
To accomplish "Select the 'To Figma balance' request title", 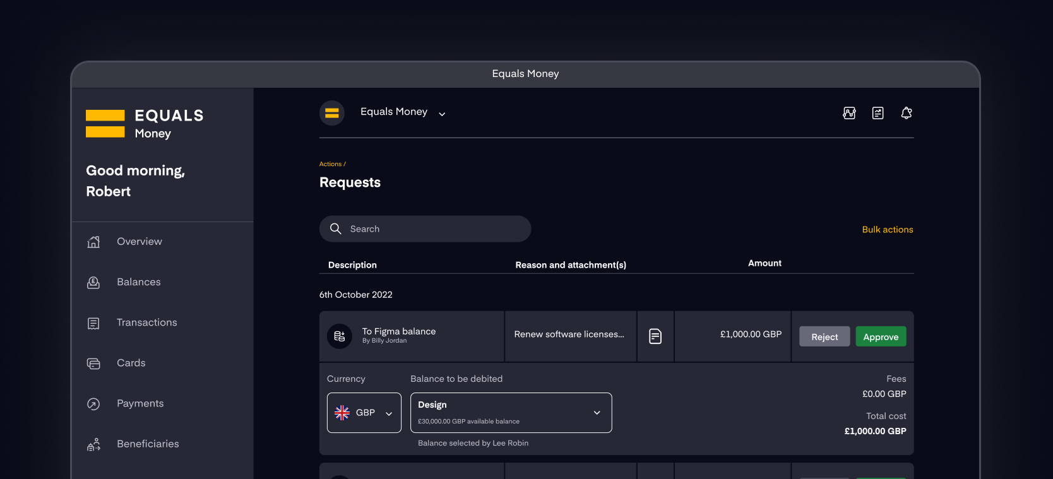I will pyautogui.click(x=399, y=331).
